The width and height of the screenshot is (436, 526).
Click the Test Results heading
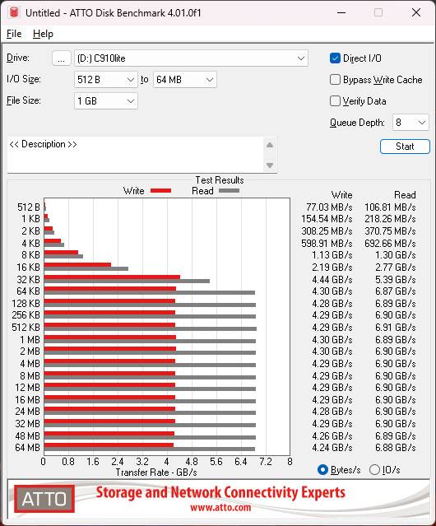click(x=220, y=180)
